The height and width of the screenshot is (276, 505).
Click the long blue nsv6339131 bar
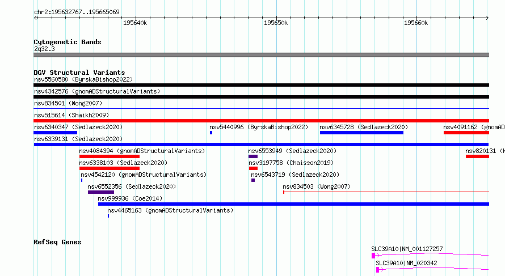pyautogui.click(x=261, y=145)
